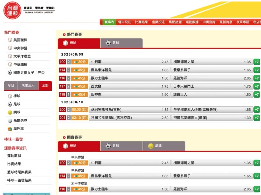Click red bullet icon beside 開賣賽事 heading

coord(64,137)
